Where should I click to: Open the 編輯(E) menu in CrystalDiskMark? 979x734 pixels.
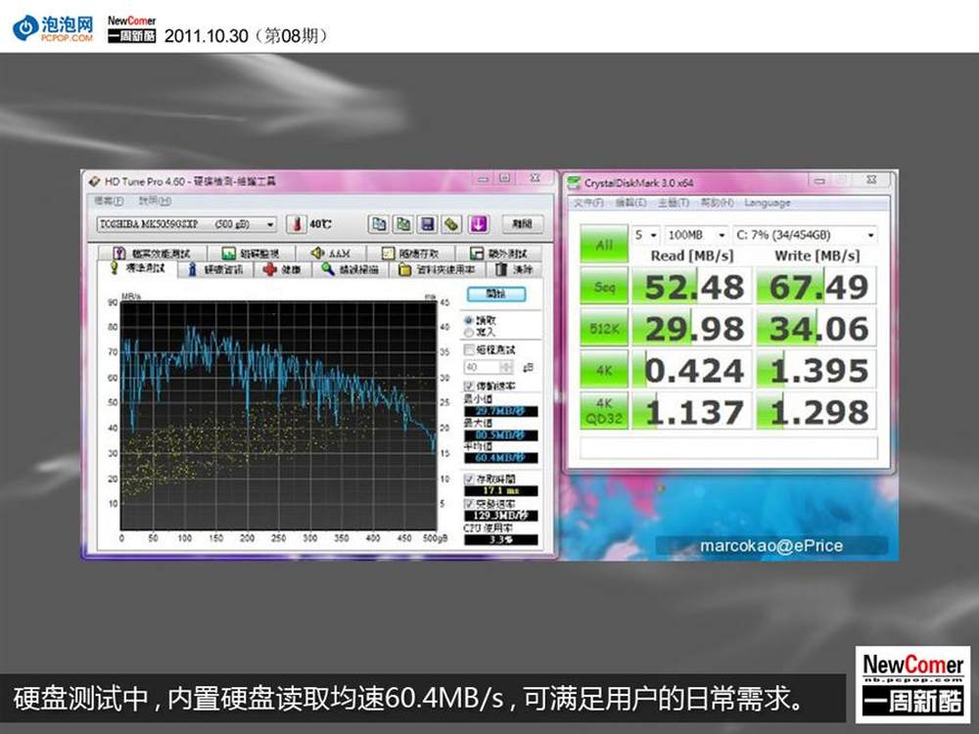(630, 203)
